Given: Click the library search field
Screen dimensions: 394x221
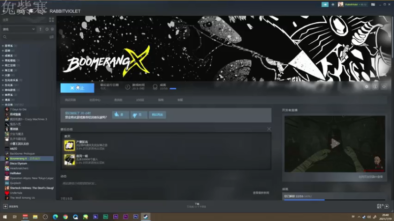Looking at the screenshot, I should (25, 37).
